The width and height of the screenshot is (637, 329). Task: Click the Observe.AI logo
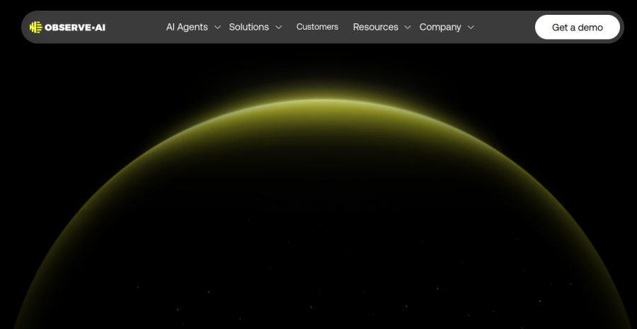pos(67,27)
